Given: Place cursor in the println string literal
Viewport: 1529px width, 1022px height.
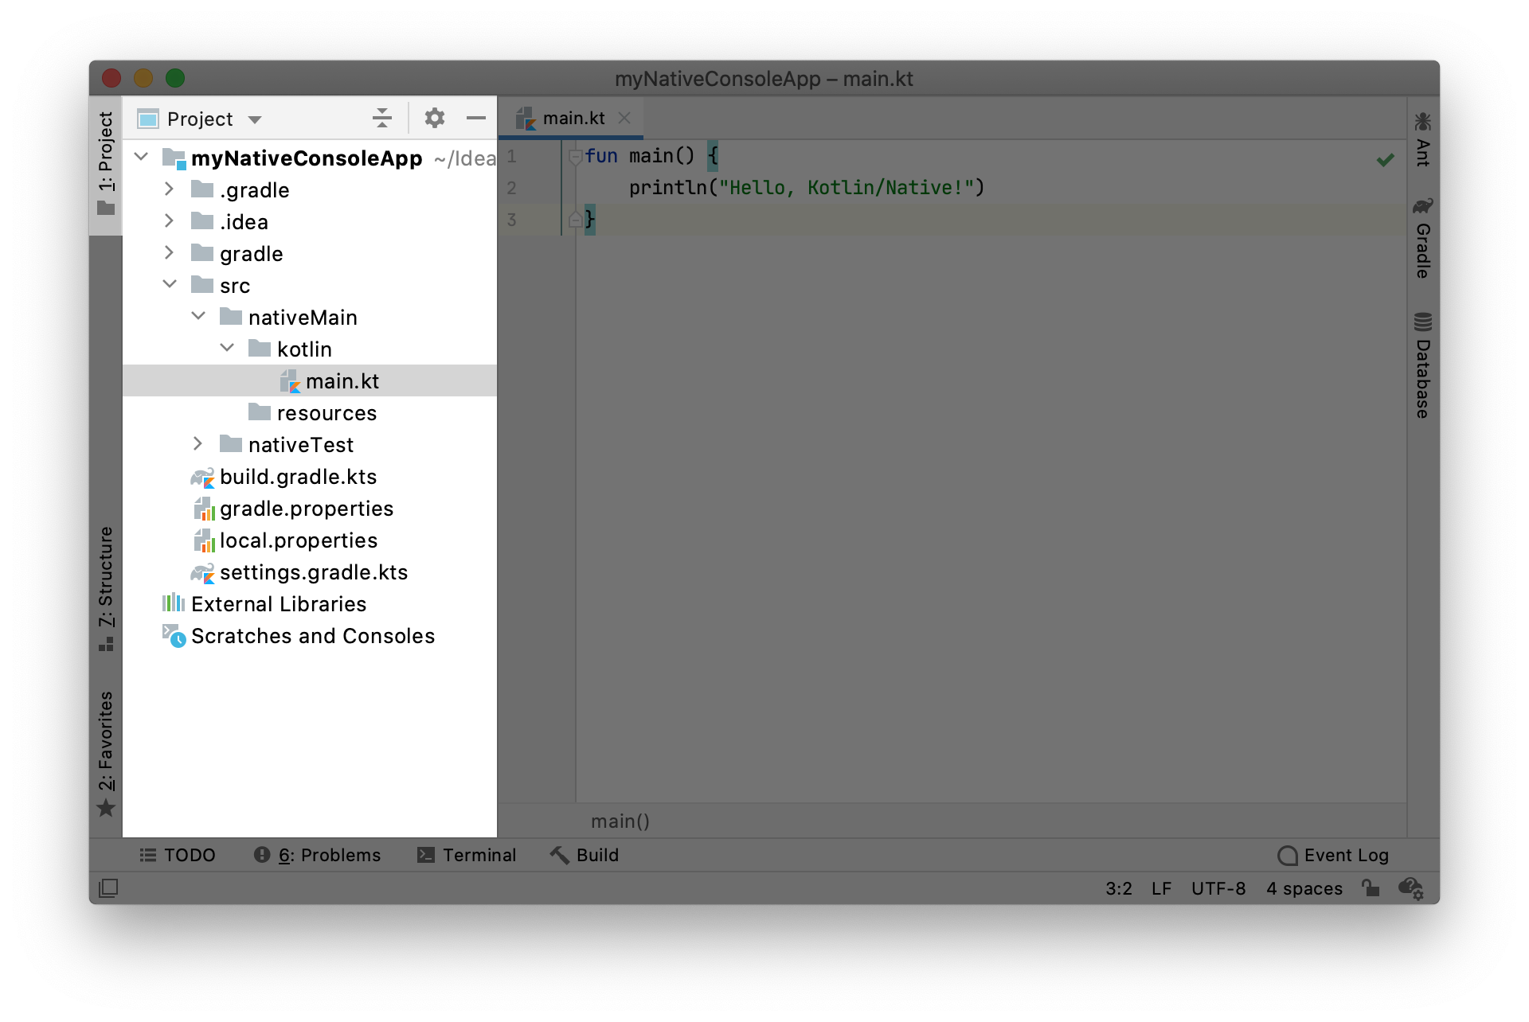Looking at the screenshot, I should 847,188.
